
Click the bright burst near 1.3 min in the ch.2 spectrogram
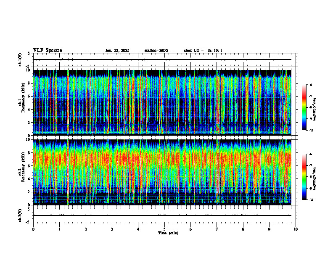[x=68, y=172]
